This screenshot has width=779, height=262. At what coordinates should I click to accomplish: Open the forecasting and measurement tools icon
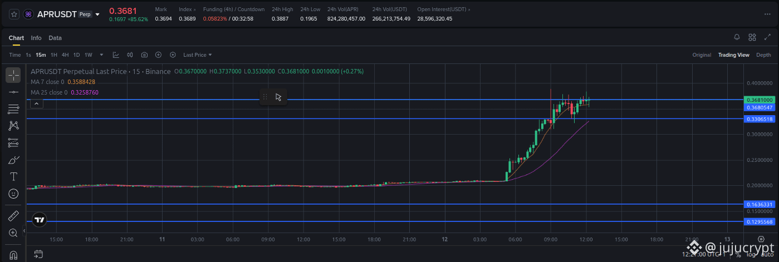pos(13,143)
